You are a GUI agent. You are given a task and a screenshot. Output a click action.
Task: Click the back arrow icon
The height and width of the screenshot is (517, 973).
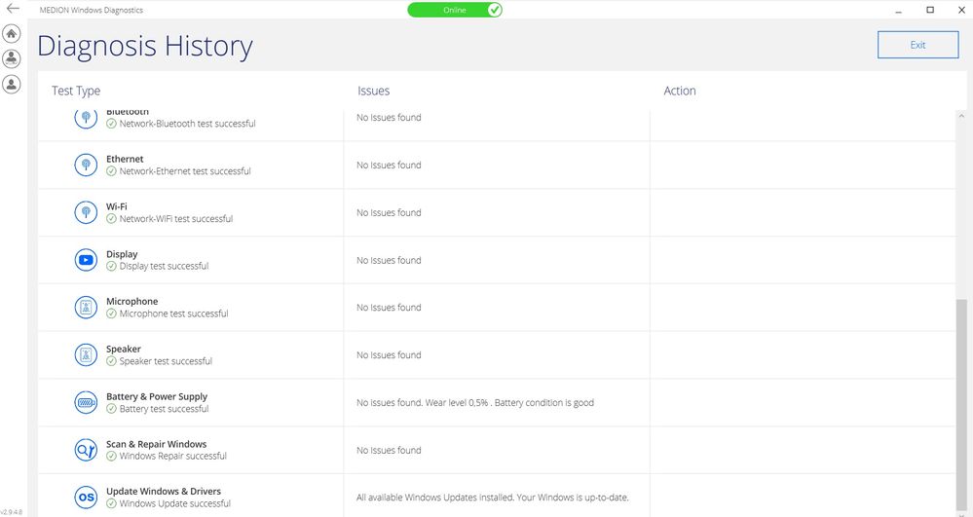coord(13,9)
